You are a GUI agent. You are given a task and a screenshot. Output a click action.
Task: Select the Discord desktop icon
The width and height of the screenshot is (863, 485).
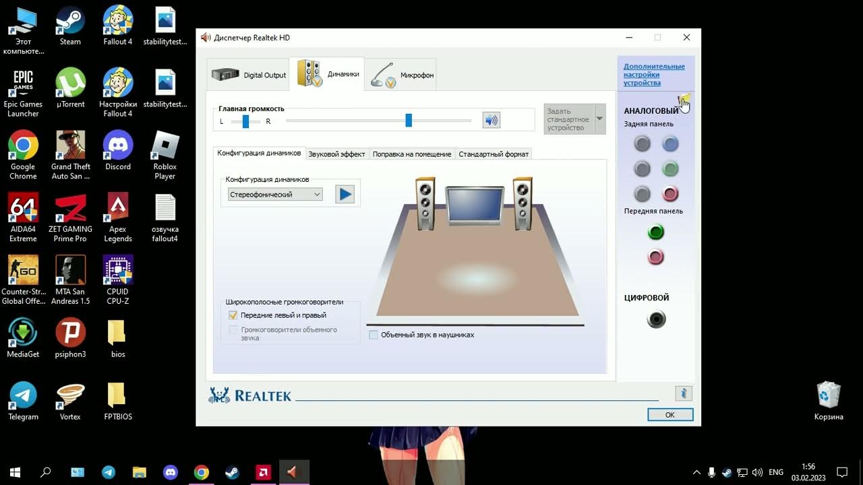point(118,151)
